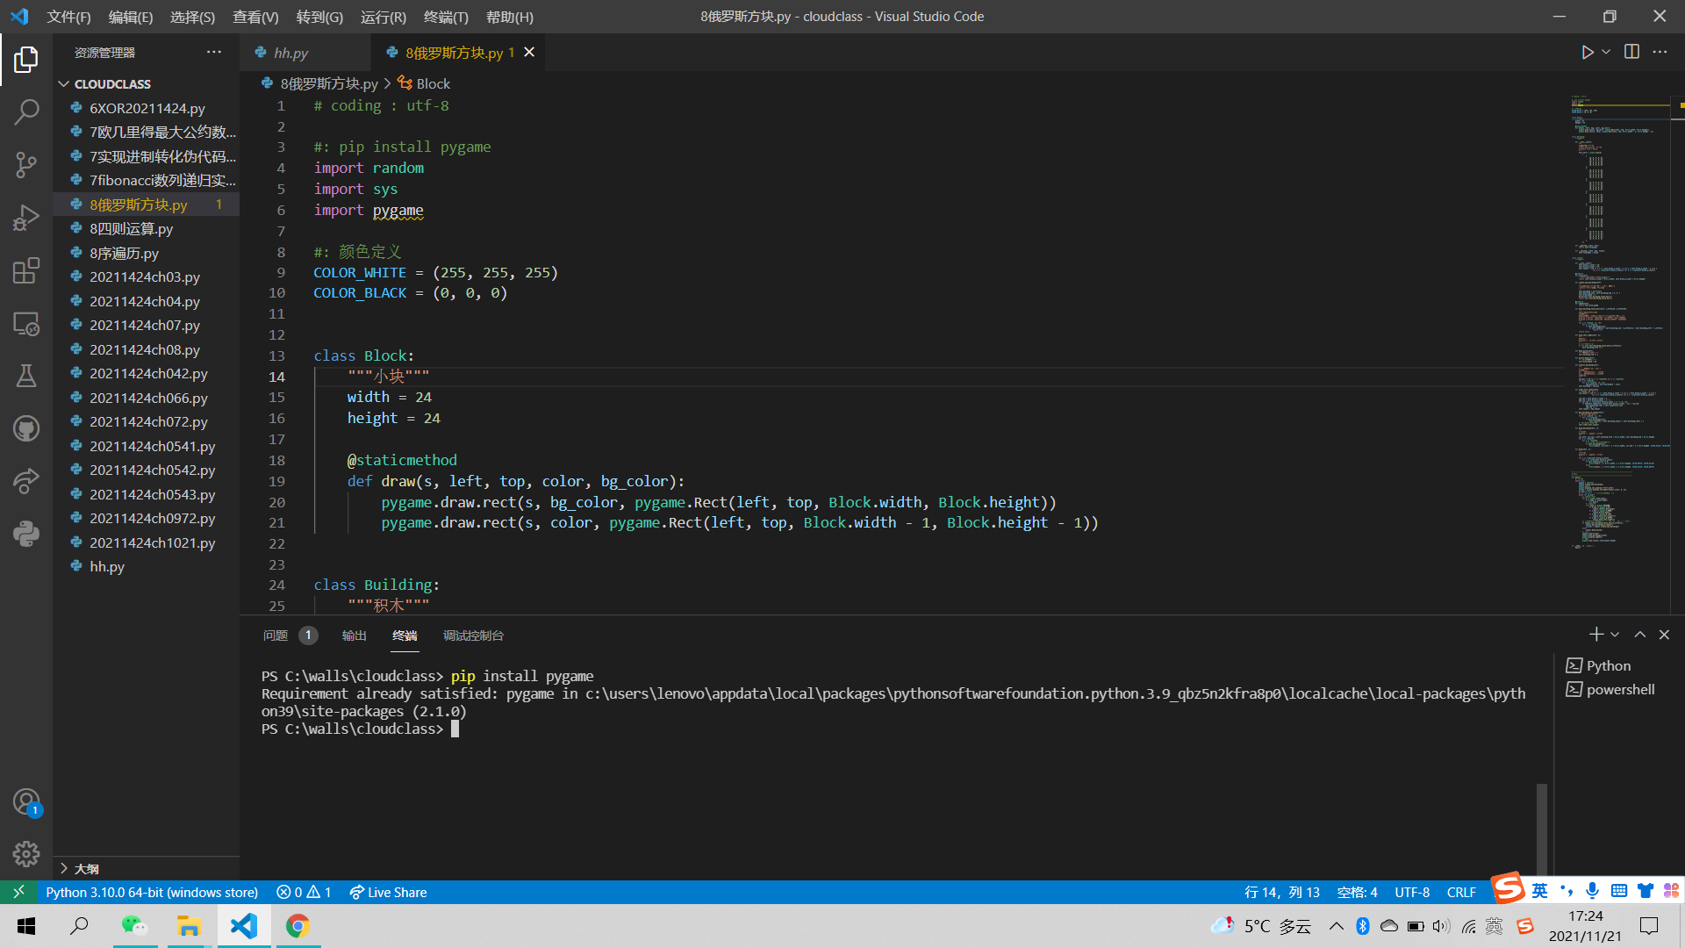Click Live Share in status bar

pyautogui.click(x=388, y=892)
